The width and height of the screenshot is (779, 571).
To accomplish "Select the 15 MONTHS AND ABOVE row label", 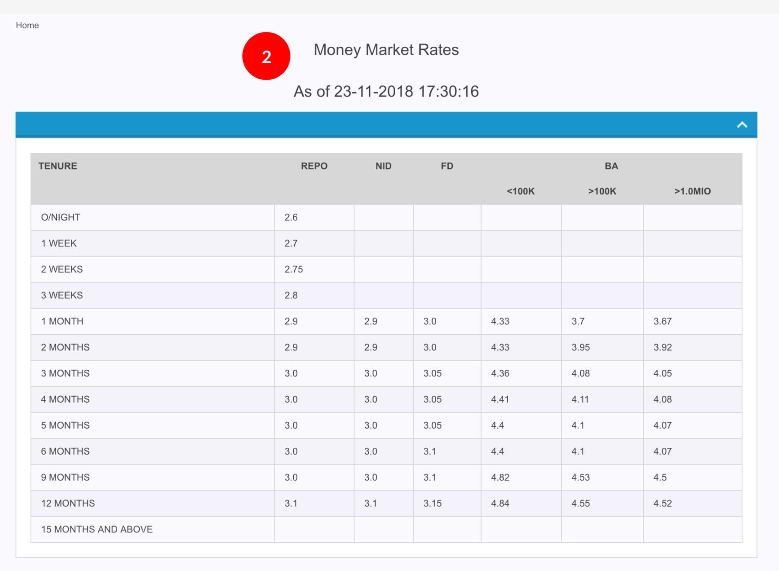I will [x=97, y=529].
